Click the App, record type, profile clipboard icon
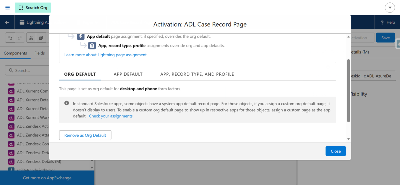Image resolution: width=400 pixels, height=185 pixels. 92,45
